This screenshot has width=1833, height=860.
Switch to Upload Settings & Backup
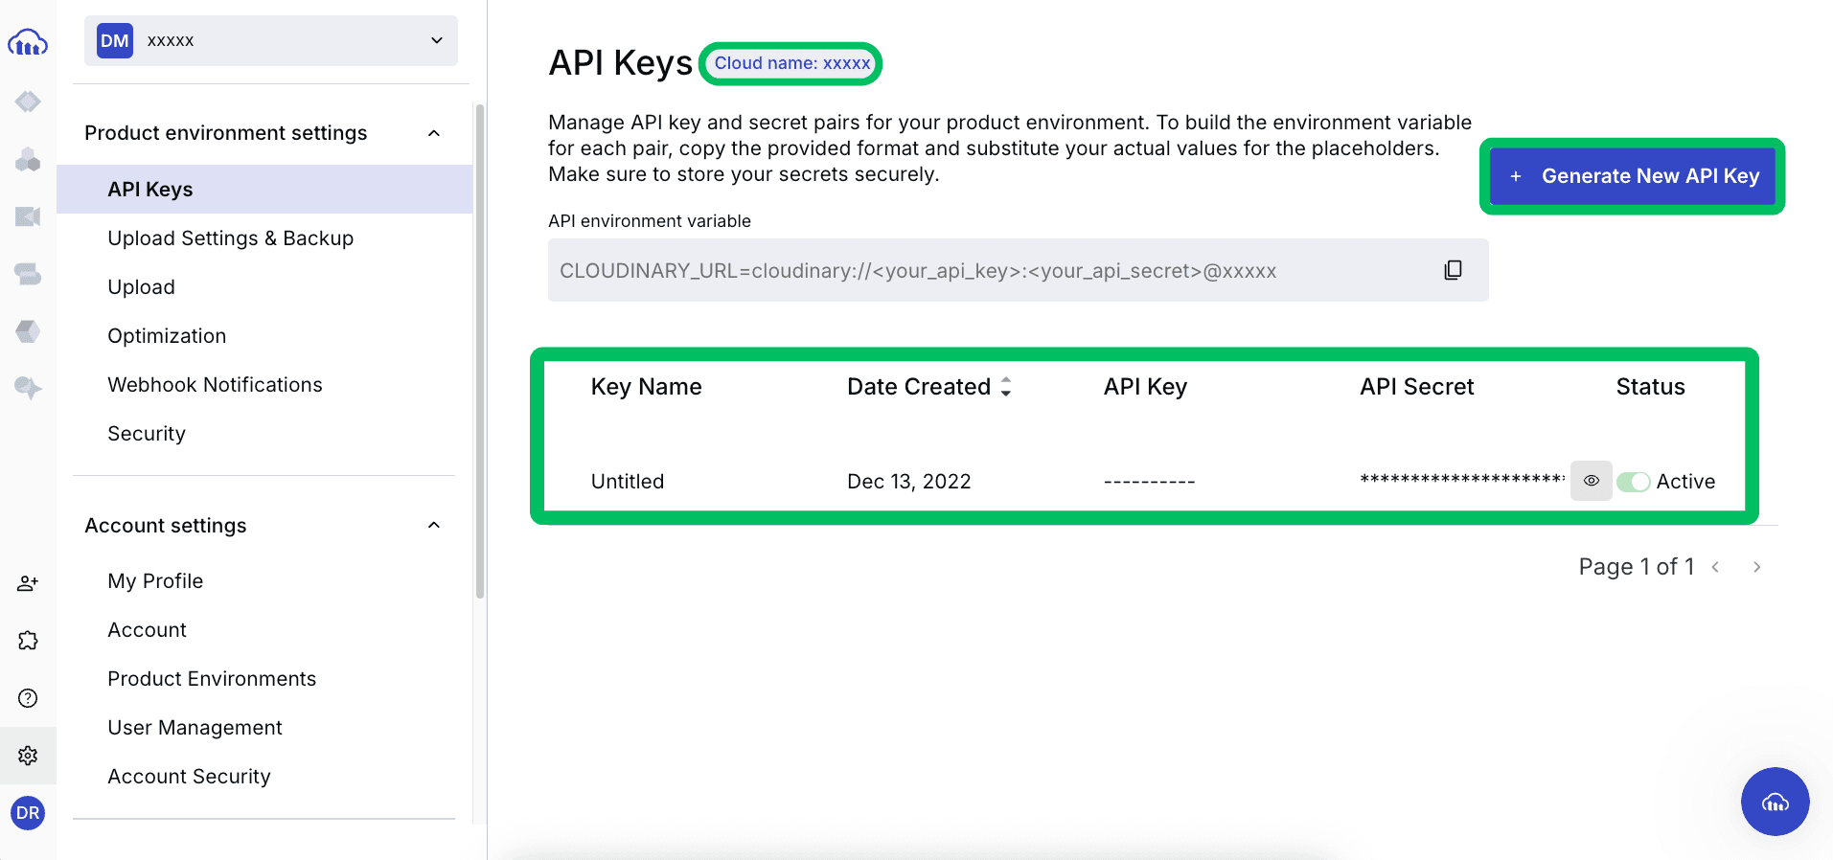(x=230, y=238)
